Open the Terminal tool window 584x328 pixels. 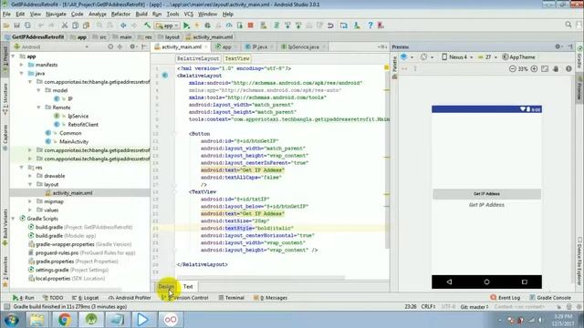pyautogui.click(x=231, y=298)
